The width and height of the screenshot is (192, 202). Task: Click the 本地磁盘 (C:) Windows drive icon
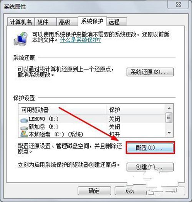point(24,134)
